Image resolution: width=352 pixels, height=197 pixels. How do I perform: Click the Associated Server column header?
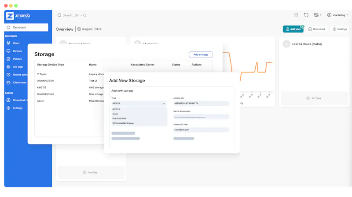point(143,64)
